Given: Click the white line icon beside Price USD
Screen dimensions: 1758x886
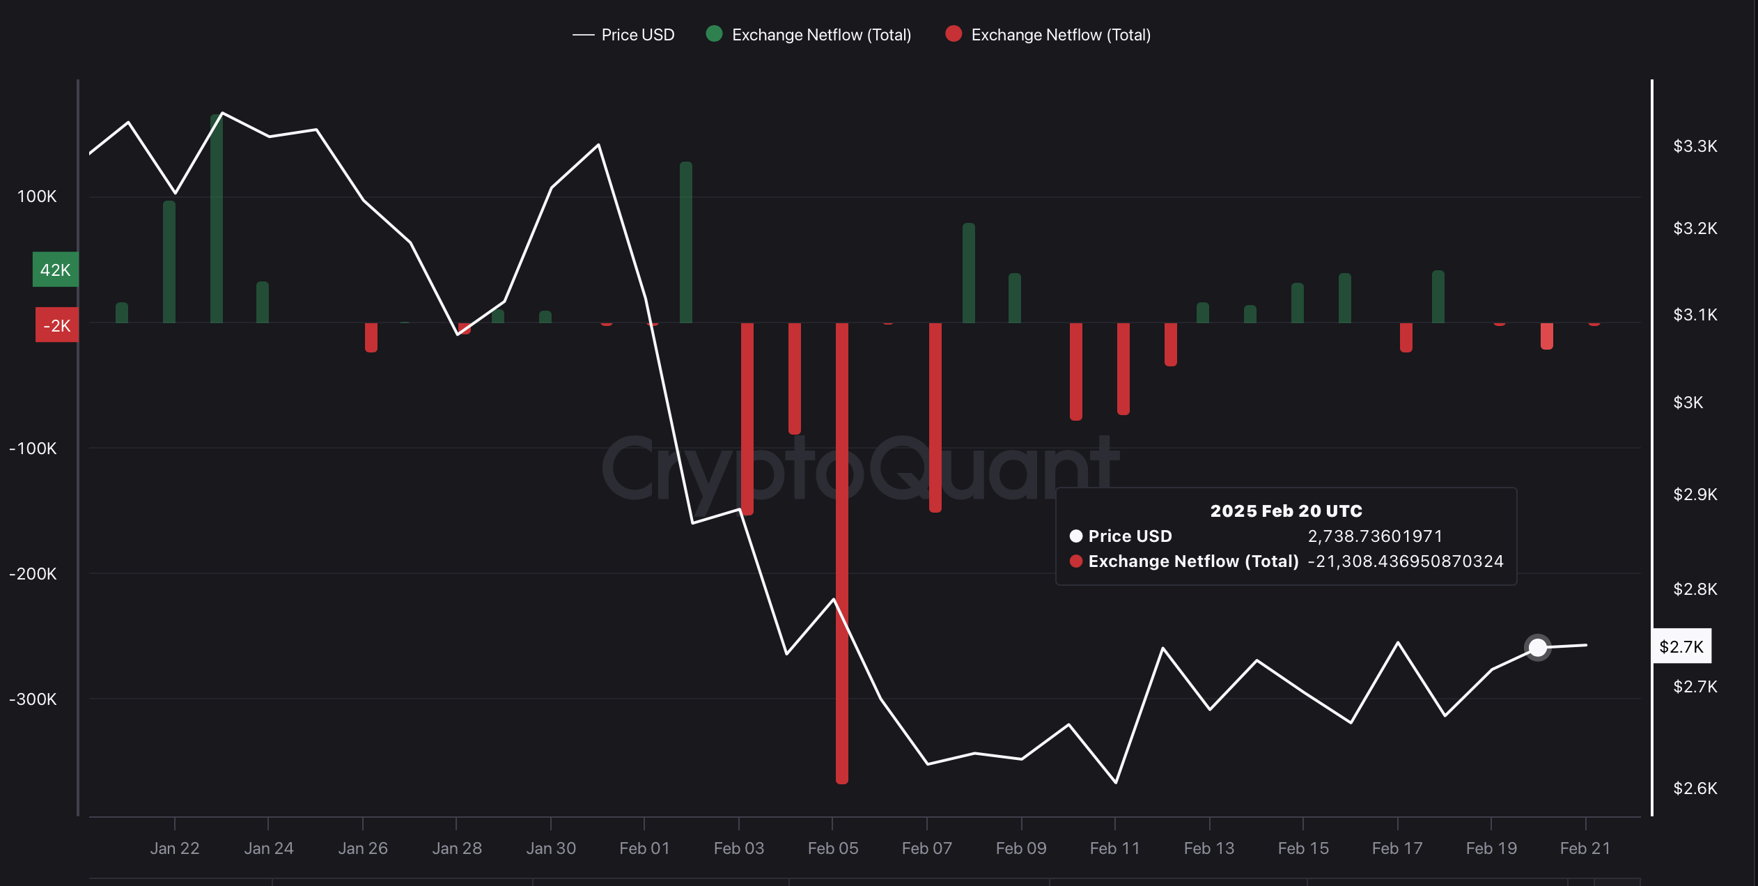Looking at the screenshot, I should 583,35.
